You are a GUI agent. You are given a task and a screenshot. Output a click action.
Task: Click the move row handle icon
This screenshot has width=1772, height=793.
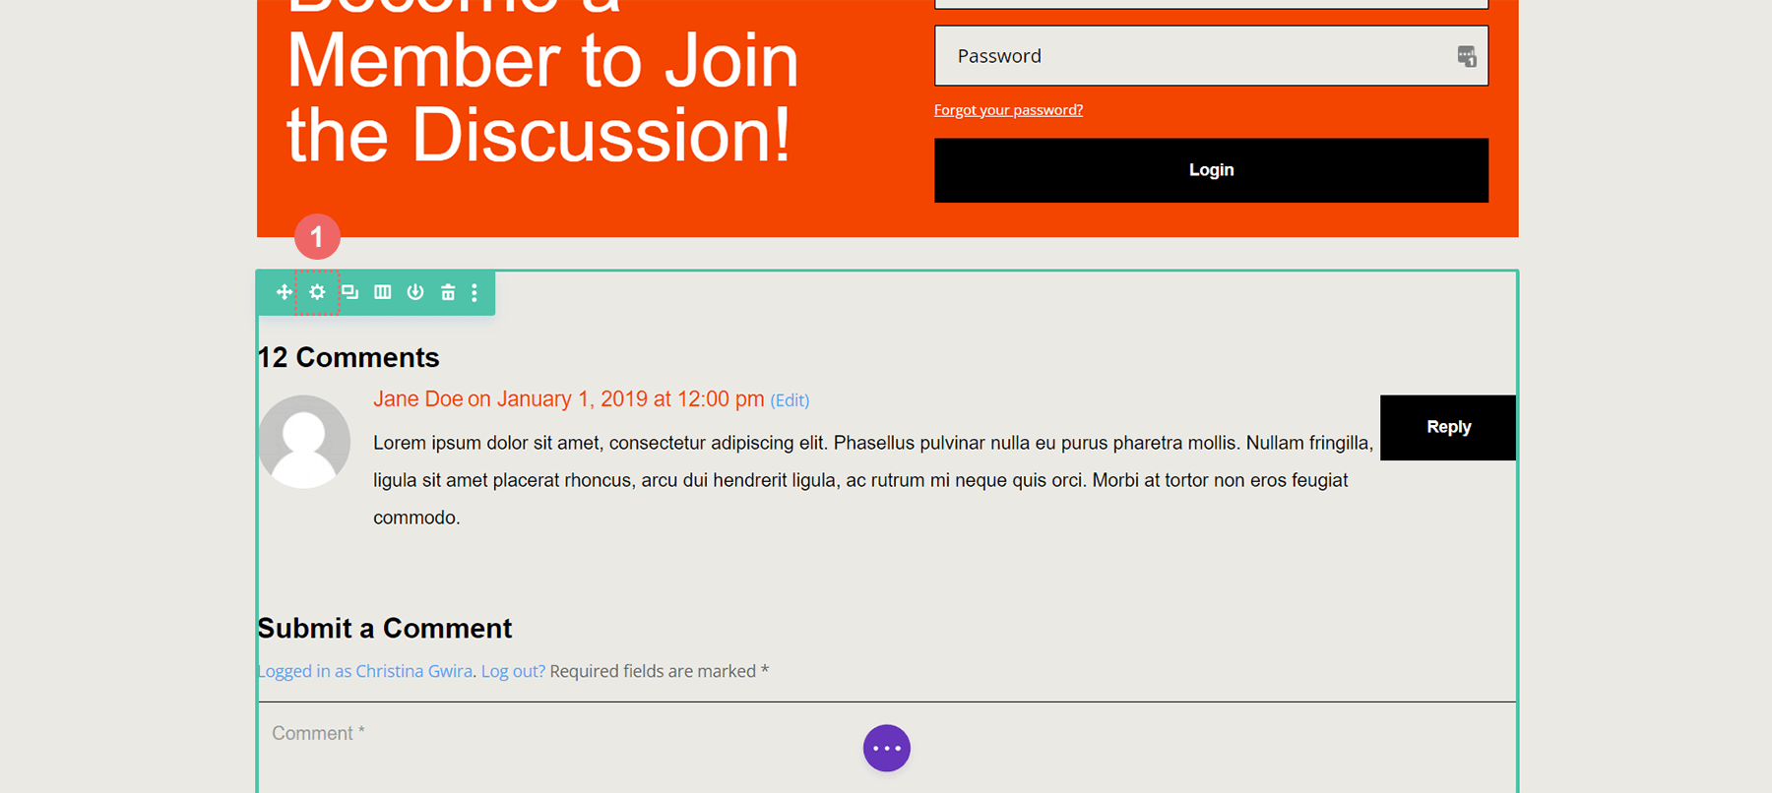click(284, 292)
